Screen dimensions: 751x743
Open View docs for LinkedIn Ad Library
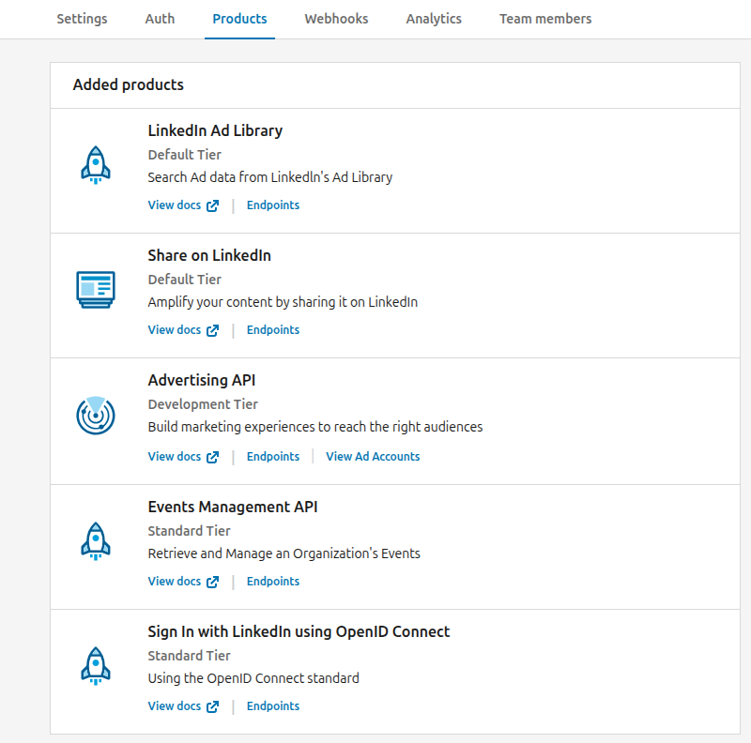[175, 205]
